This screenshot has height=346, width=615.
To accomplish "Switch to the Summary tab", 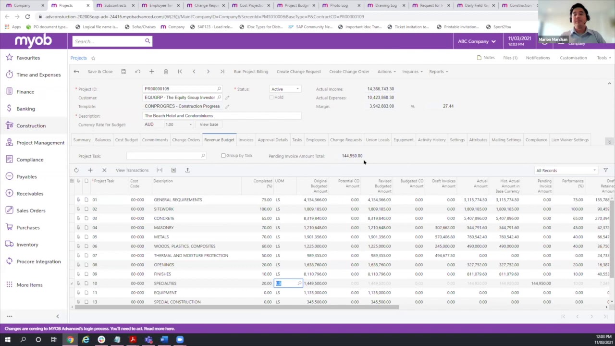I will click(82, 140).
